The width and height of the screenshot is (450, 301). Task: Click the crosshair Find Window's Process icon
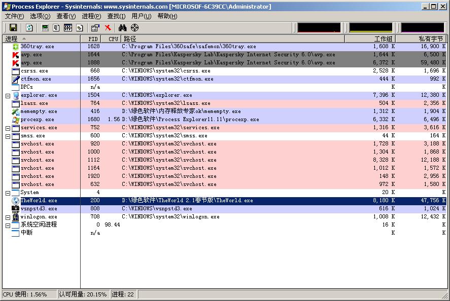134,27
